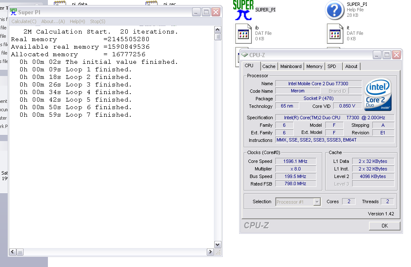The height and width of the screenshot is (267, 411).
Task: Click the Rated FSB value 798.0 MHz
Action: 295,184
